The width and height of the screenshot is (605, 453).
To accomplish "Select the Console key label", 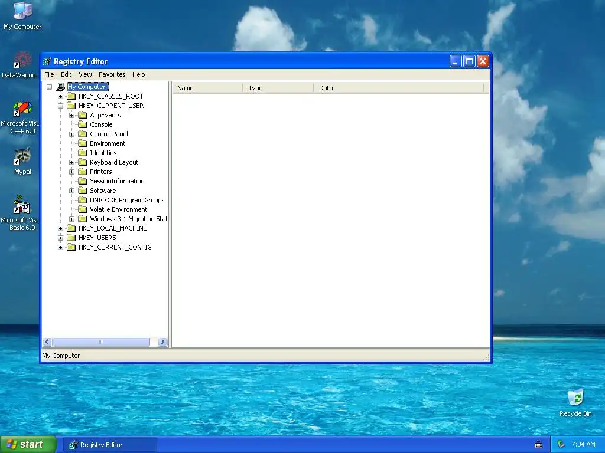I will (101, 124).
